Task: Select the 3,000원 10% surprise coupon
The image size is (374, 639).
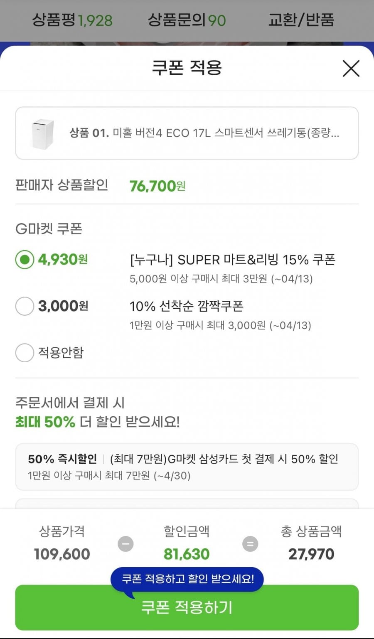Action: click(25, 306)
